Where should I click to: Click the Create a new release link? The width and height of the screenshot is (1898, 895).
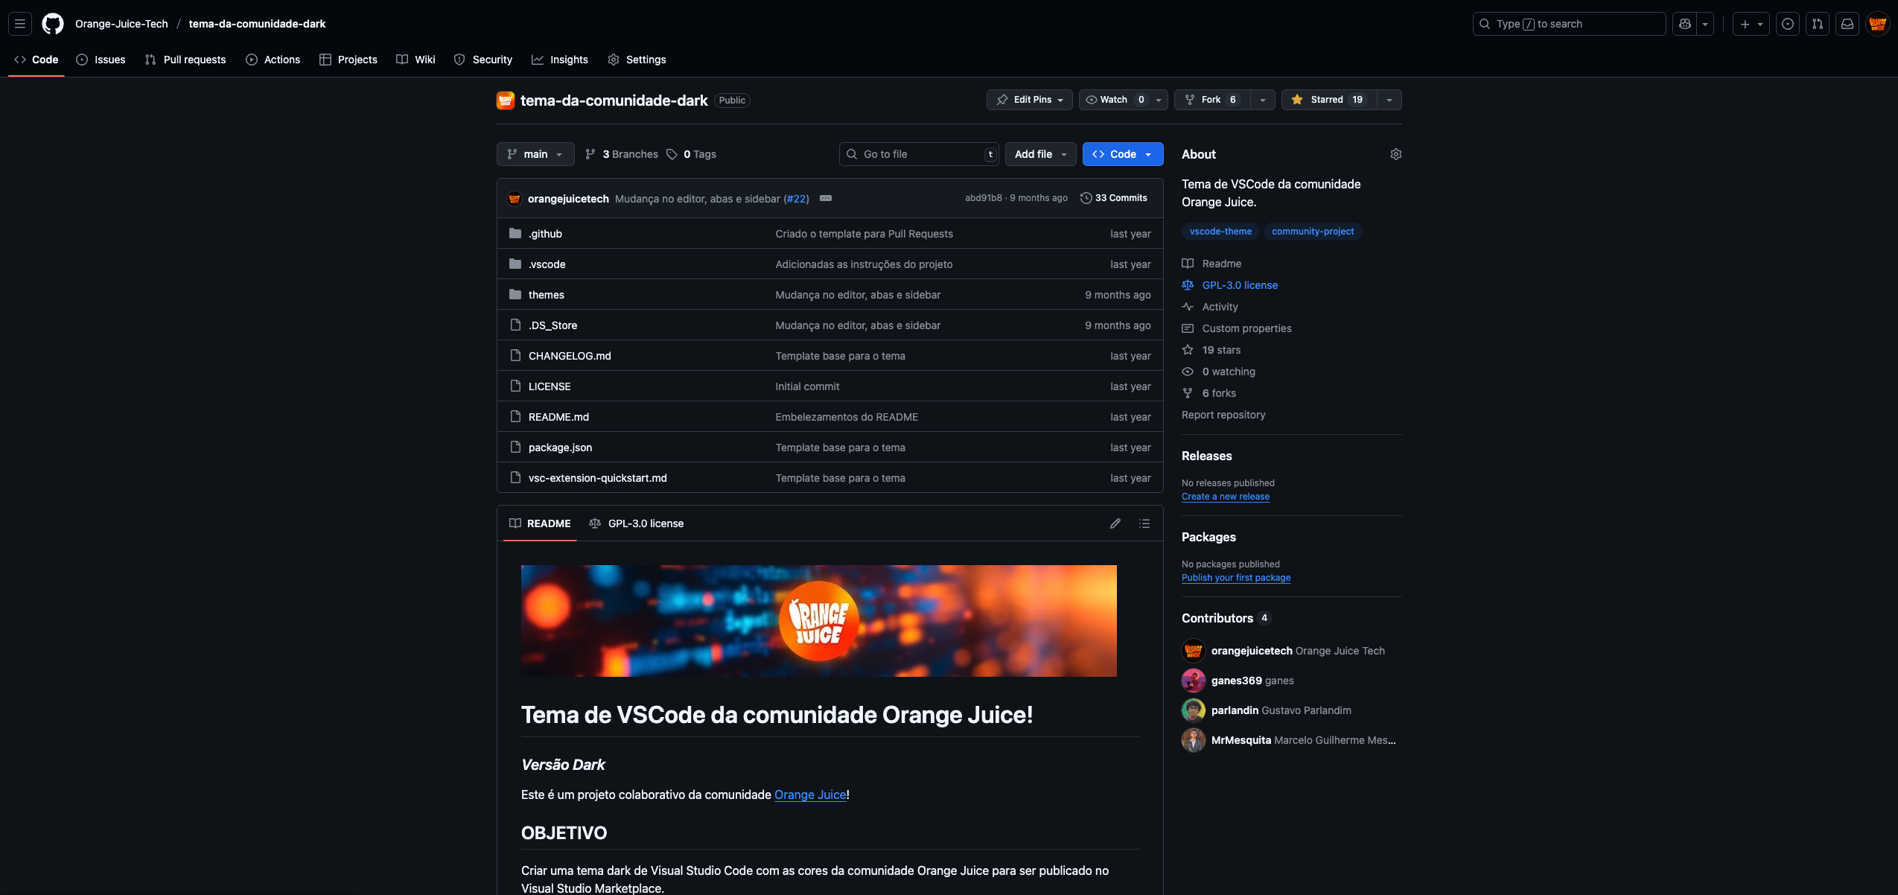1225,497
